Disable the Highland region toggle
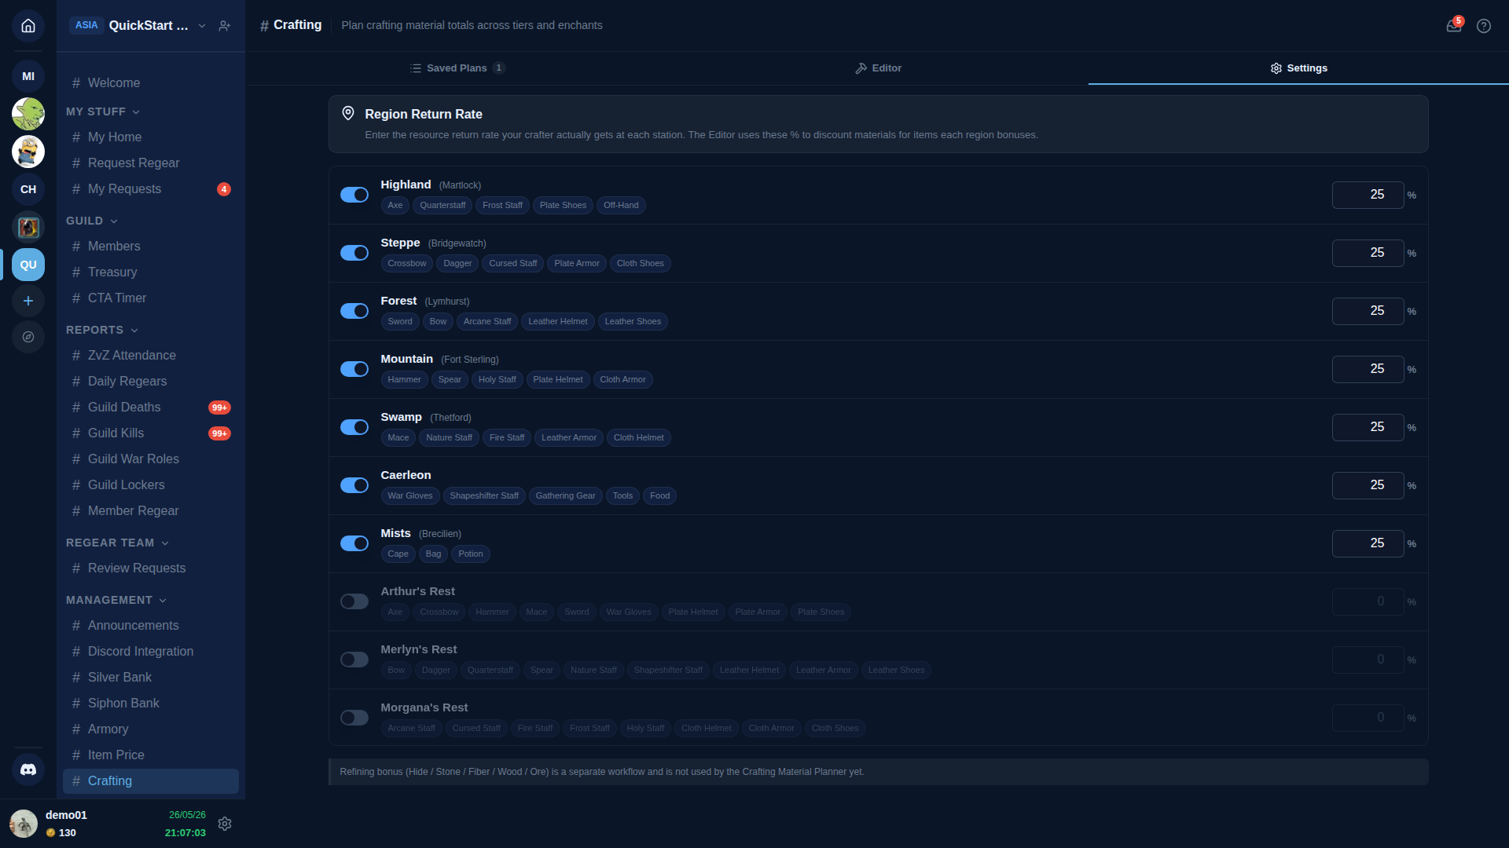Image resolution: width=1509 pixels, height=848 pixels. [354, 195]
